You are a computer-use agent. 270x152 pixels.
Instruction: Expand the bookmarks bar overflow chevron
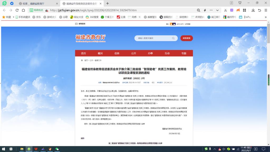pyautogui.click(x=266, y=17)
